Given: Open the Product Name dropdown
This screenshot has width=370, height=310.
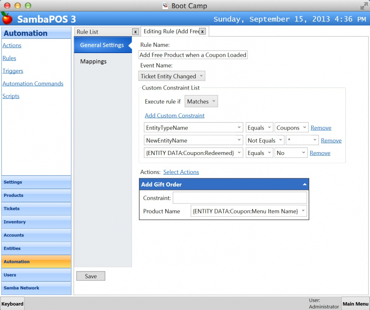Looking at the screenshot, I should [249, 211].
